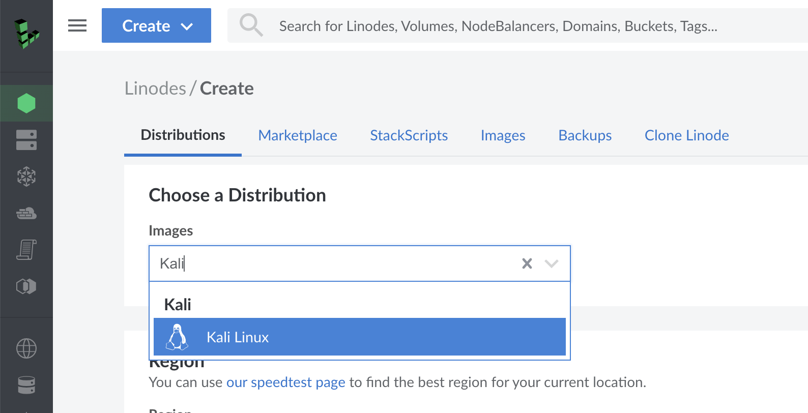Viewport: 808px width, 413px height.
Task: Open the database stack icon in sidebar
Action: [x=26, y=385]
